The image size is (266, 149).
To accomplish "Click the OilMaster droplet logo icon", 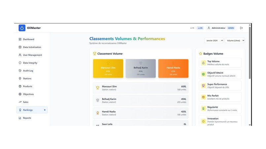I will [x=22, y=28].
